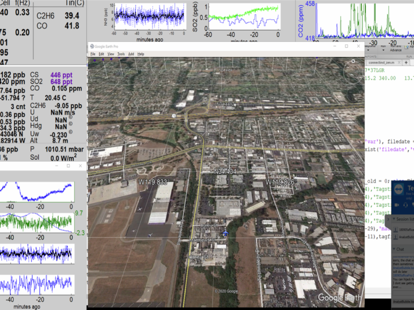Image resolution: width=414 pixels, height=310 pixels.
Task: Click the Highway 1 route shield on map
Action: point(174,116)
